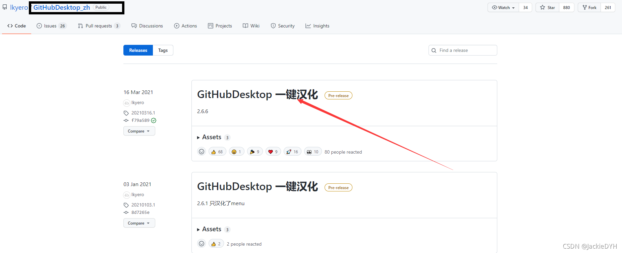
Task: Click the lkyero owner link
Action: (19, 7)
